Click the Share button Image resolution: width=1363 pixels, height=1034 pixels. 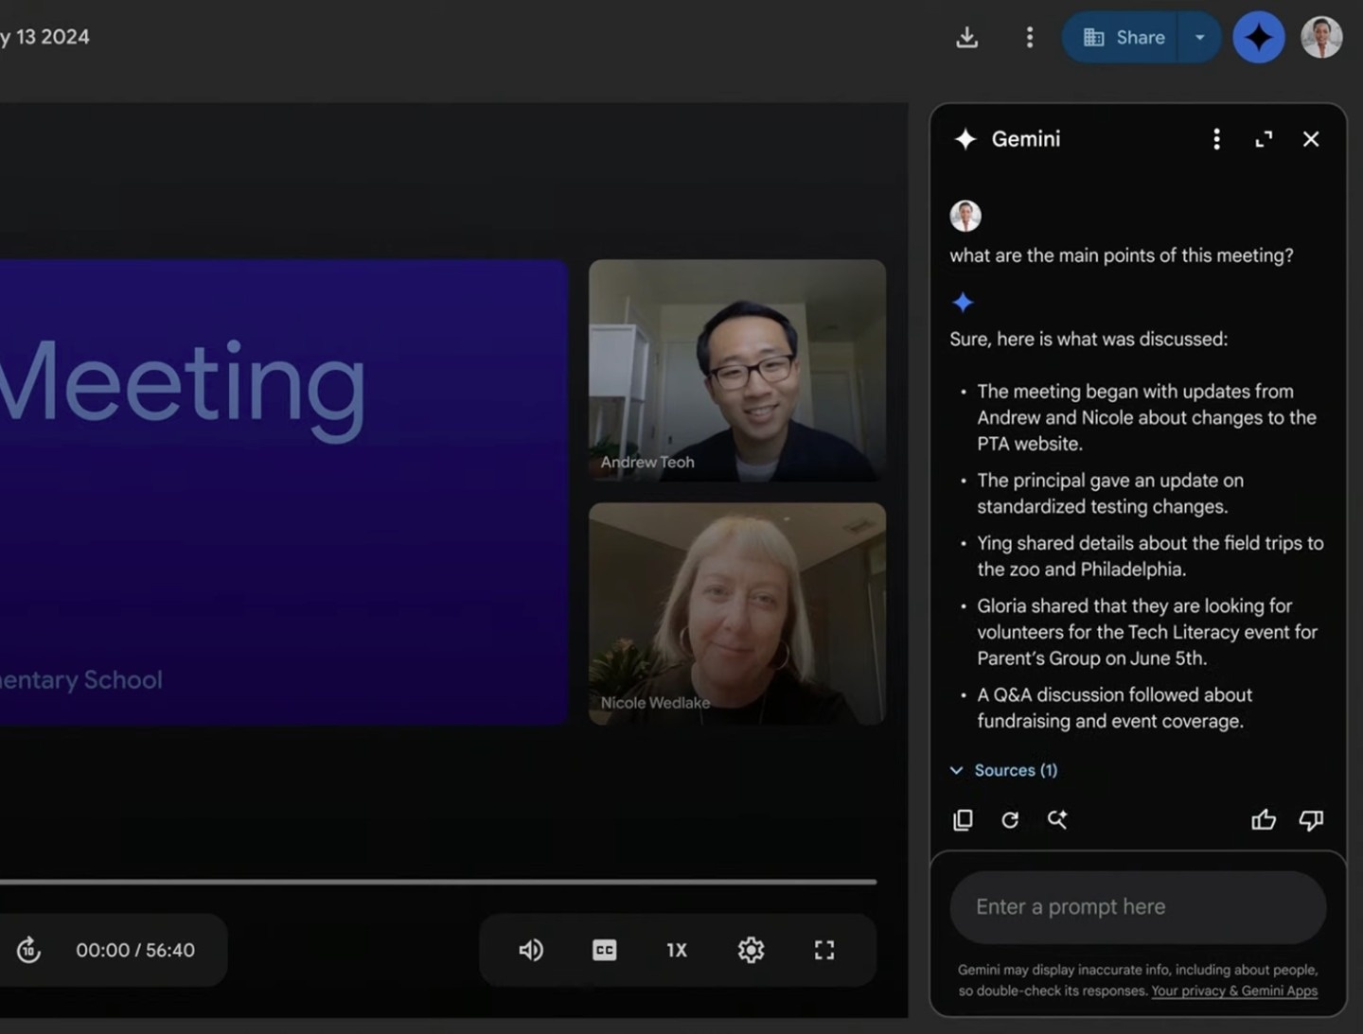click(x=1124, y=38)
